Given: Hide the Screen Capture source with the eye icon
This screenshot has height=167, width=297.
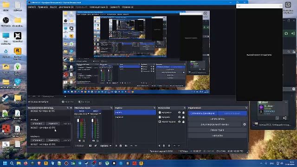Looking at the screenshot, I should coord(179,122).
